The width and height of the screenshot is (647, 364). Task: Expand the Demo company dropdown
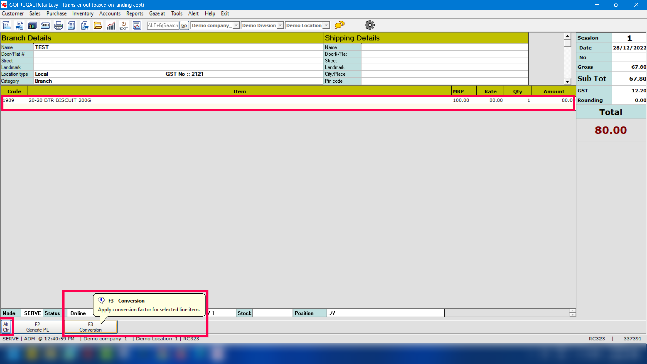(x=236, y=25)
